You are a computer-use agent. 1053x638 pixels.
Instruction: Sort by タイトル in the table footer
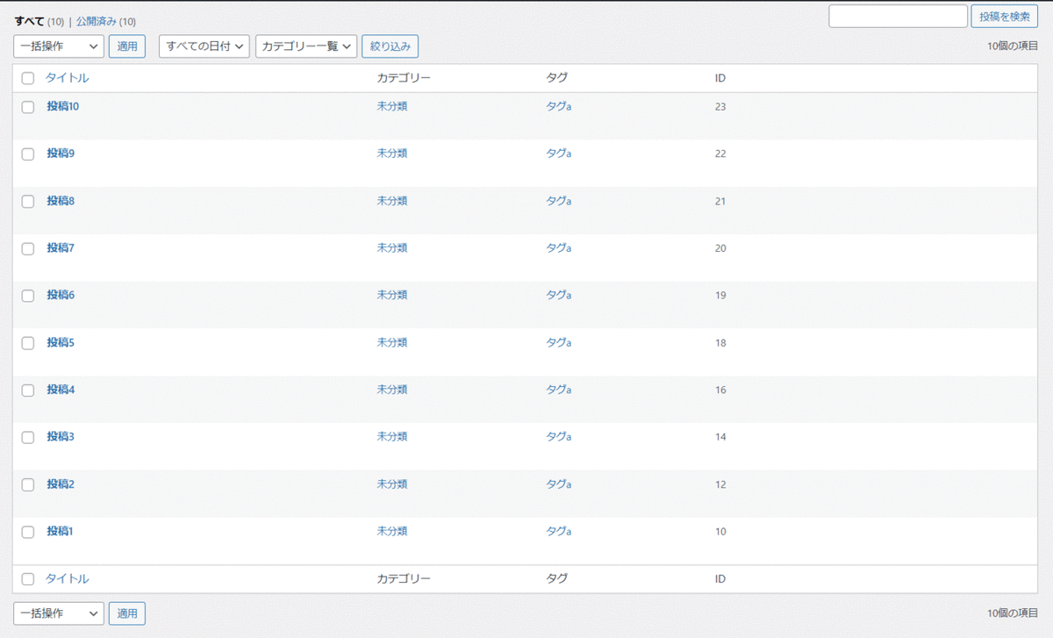[x=68, y=579]
